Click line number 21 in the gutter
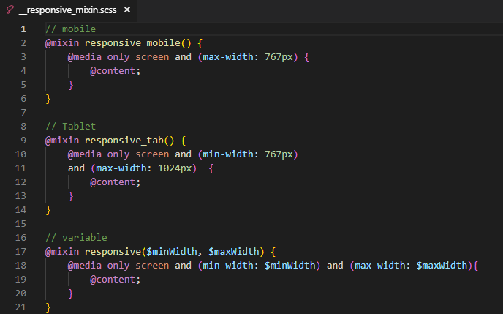This screenshot has height=314, width=503. [x=20, y=307]
